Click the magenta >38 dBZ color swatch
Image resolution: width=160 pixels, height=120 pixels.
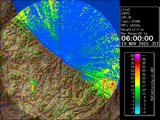137,55
